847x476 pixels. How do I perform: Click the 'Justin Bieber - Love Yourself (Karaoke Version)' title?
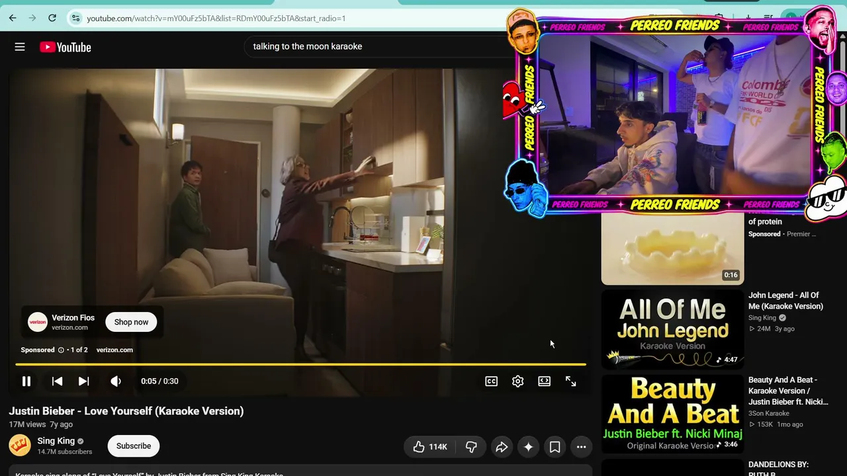pos(126,411)
